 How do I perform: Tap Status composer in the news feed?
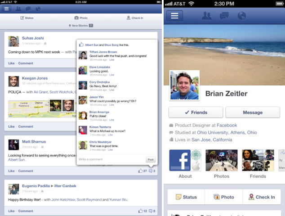point(27,18)
